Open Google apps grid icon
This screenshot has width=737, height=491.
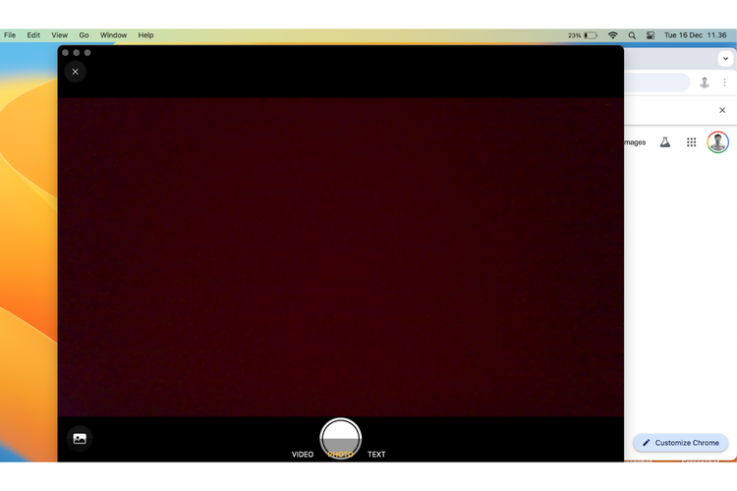click(x=692, y=142)
